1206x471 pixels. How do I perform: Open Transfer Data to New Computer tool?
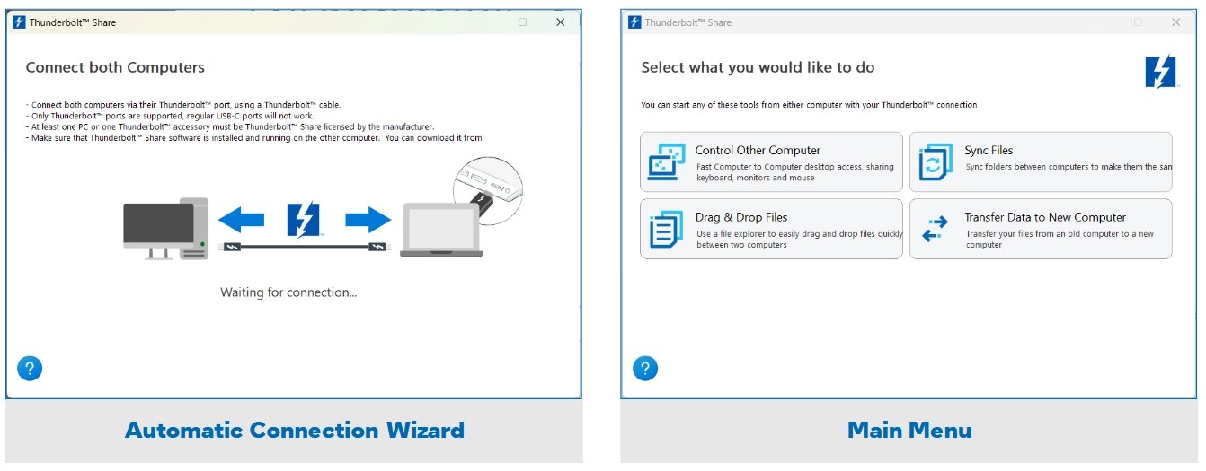pos(1041,230)
